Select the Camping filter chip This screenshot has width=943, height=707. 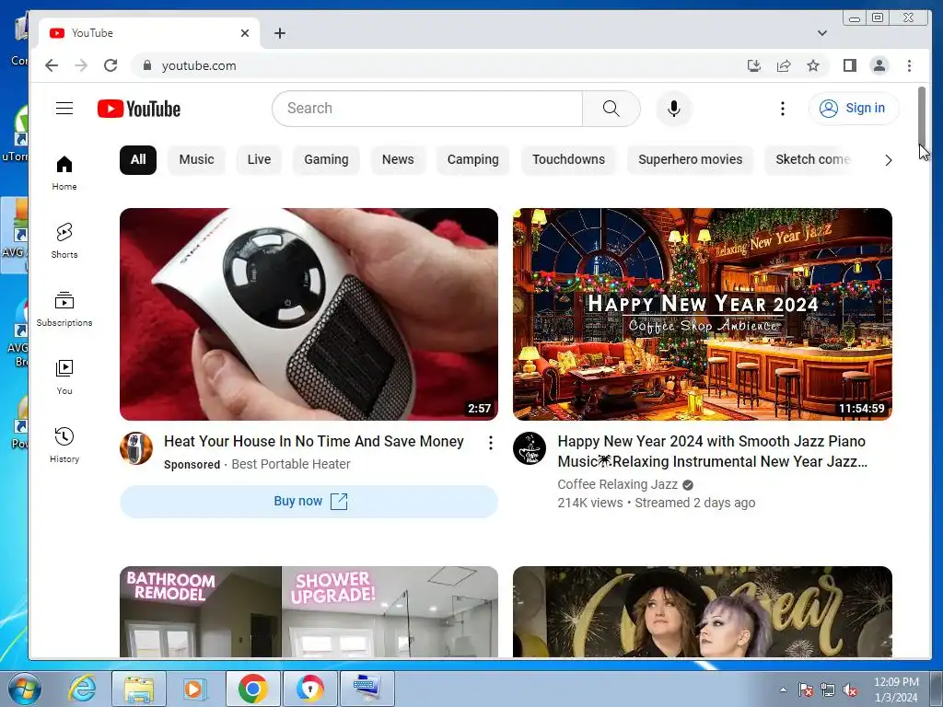pyautogui.click(x=472, y=160)
